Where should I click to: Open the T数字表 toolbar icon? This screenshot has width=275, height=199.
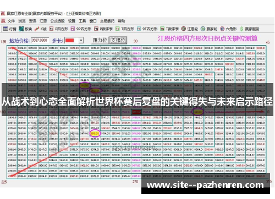162,29
